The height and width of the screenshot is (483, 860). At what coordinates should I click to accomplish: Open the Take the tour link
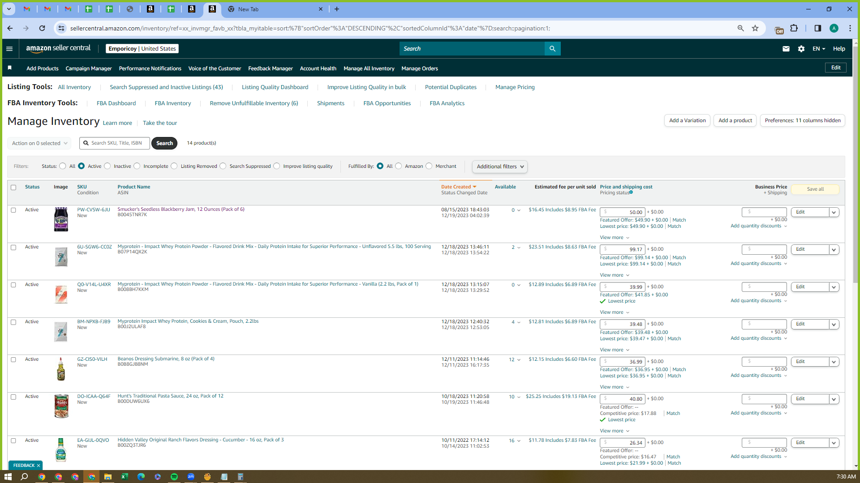160,123
